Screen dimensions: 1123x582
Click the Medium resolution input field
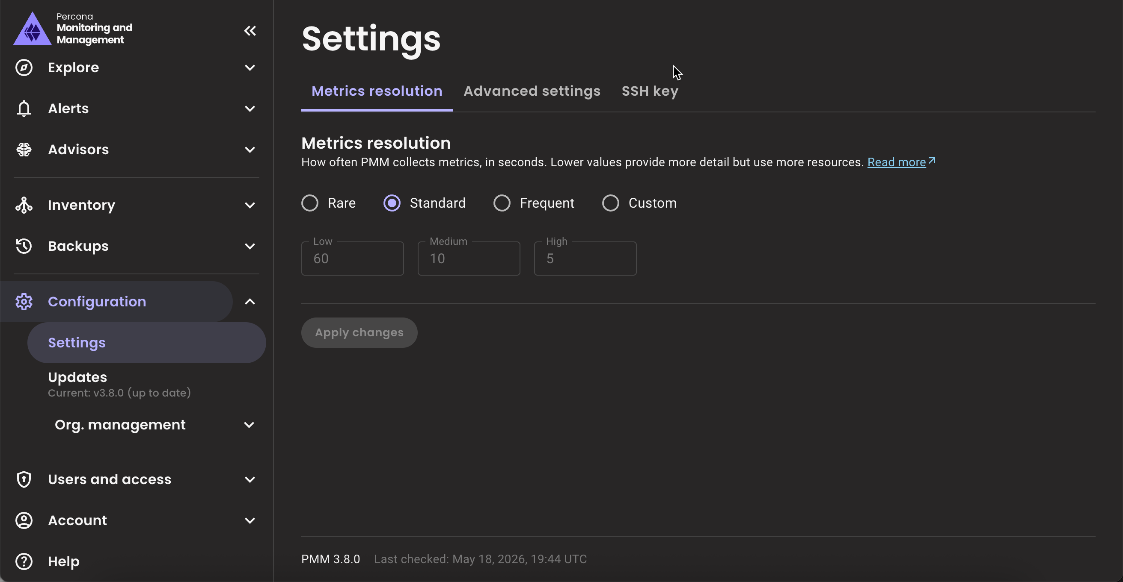coord(469,259)
